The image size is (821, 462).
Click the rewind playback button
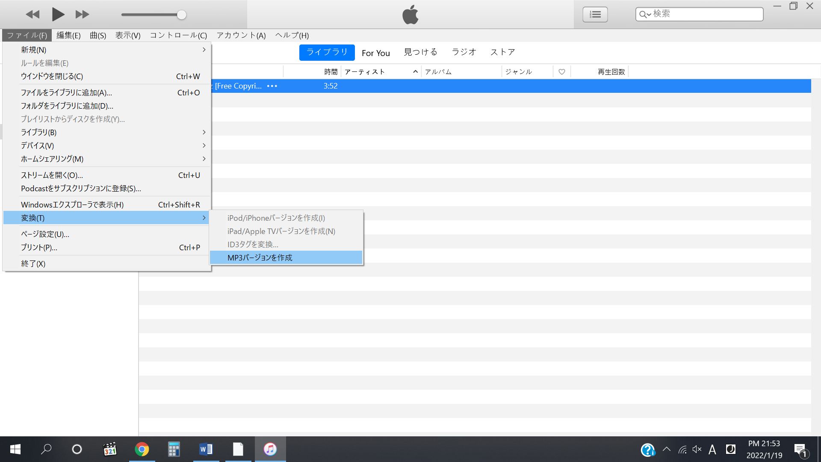tap(32, 15)
